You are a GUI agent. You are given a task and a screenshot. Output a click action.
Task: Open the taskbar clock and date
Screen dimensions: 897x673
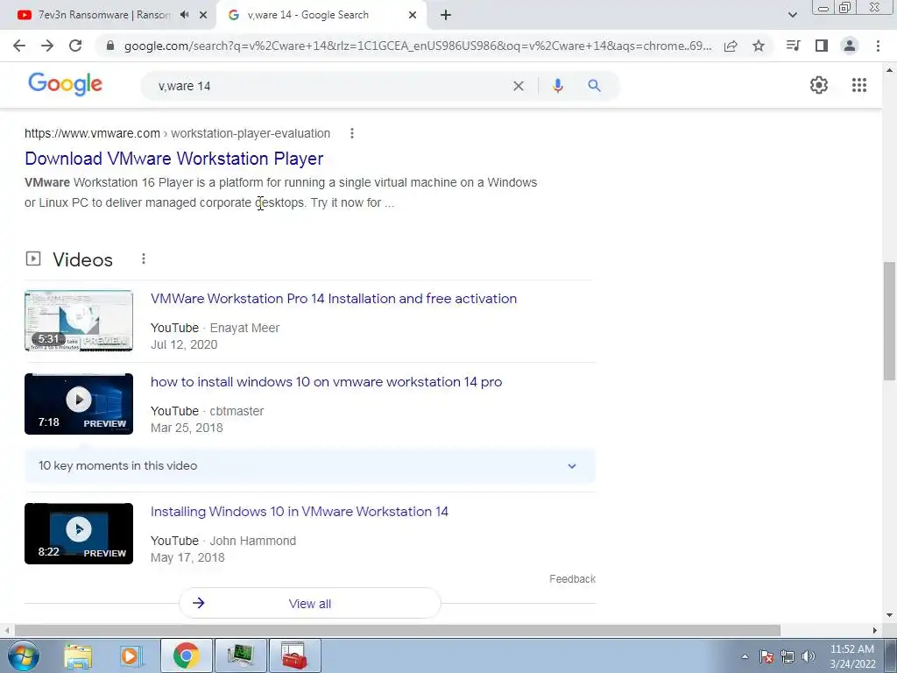[x=852, y=656]
